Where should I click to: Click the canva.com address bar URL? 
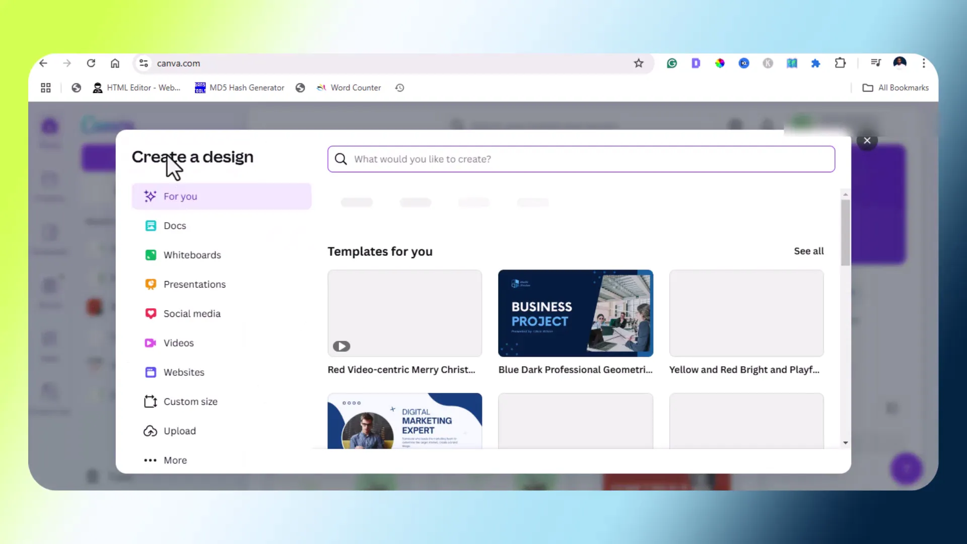click(178, 63)
